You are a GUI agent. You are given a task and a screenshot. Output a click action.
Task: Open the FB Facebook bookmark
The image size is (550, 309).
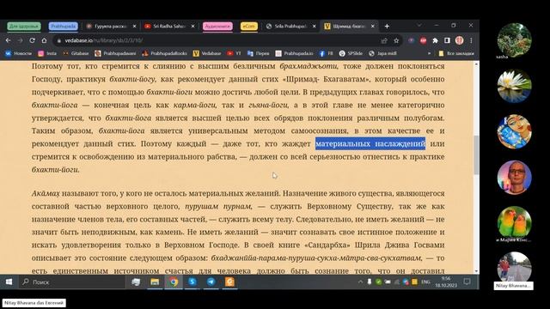click(x=326, y=53)
